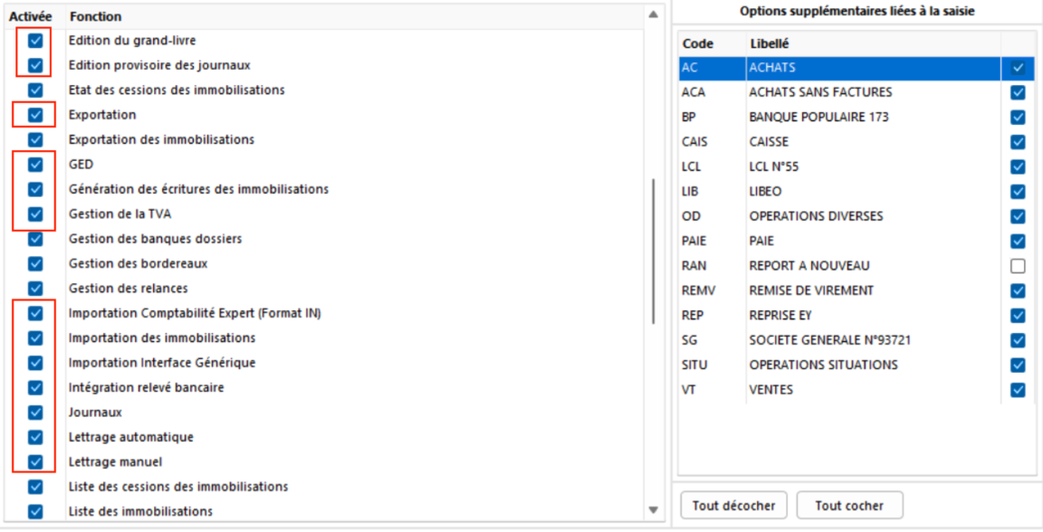The width and height of the screenshot is (1043, 532).
Task: Select the BANQUE POPULAIRE 173 journal row
Action: [x=818, y=117]
